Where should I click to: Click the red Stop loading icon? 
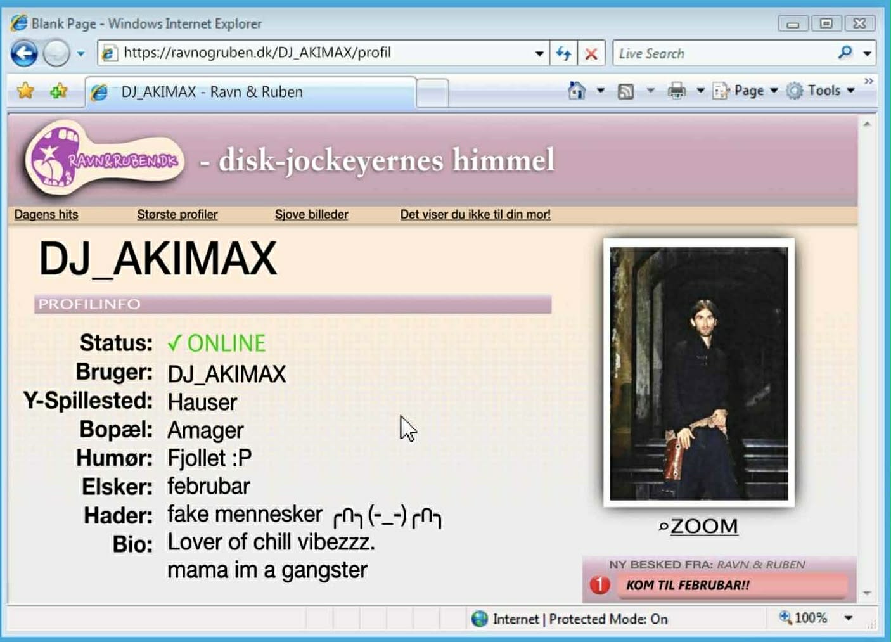pyautogui.click(x=591, y=54)
